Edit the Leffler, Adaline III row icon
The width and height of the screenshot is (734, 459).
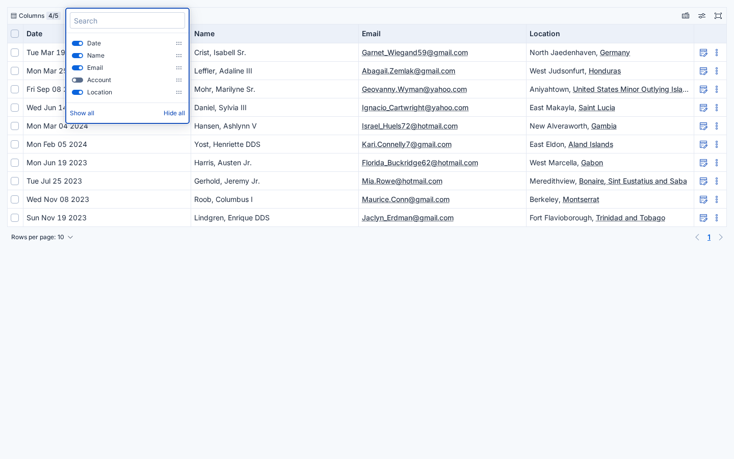703,71
